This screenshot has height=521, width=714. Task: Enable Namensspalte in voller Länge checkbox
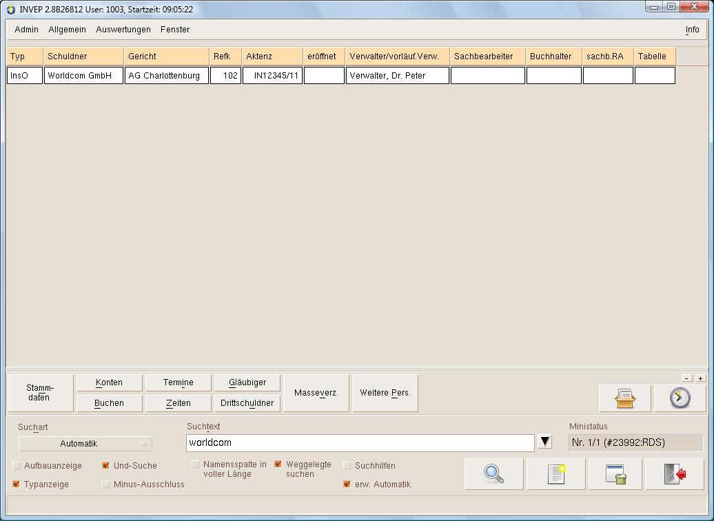click(196, 464)
